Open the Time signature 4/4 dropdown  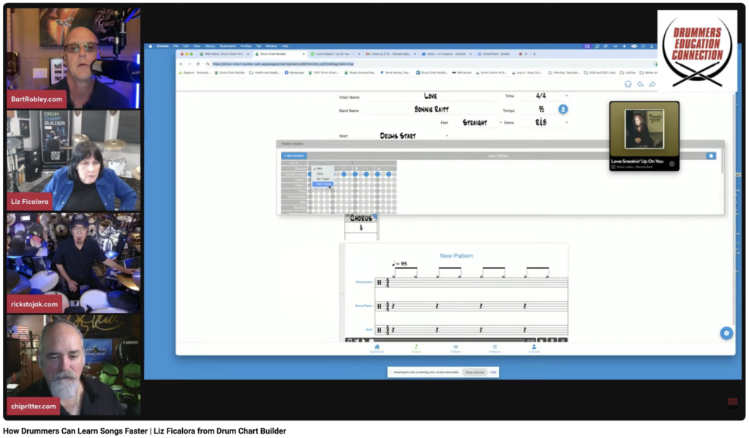pyautogui.click(x=546, y=96)
